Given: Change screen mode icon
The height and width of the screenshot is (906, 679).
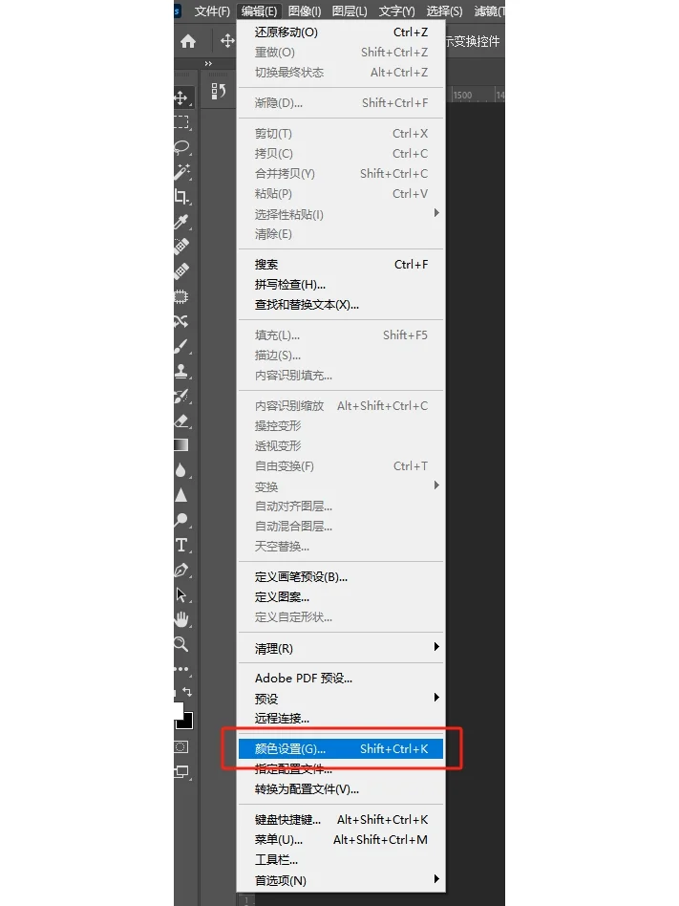Looking at the screenshot, I should pyautogui.click(x=181, y=771).
